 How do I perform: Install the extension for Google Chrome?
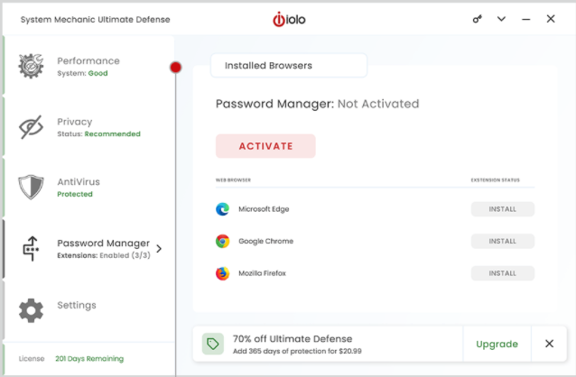click(502, 241)
